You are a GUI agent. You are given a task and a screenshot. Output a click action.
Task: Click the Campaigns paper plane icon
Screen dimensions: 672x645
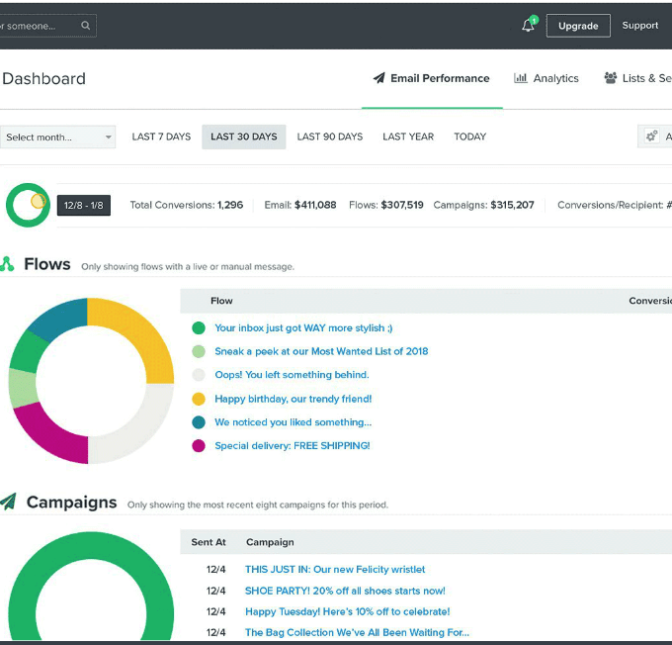[9, 503]
